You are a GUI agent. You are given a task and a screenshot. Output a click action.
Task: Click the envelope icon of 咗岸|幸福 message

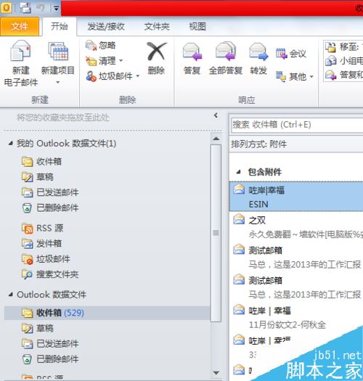click(x=239, y=189)
